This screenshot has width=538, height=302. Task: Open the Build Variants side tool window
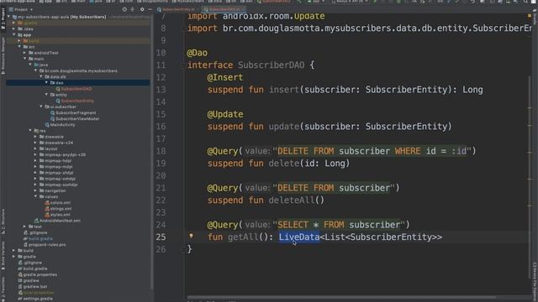3,255
